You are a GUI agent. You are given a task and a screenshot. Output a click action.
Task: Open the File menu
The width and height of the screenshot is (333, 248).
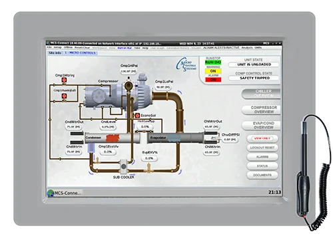(49, 47)
